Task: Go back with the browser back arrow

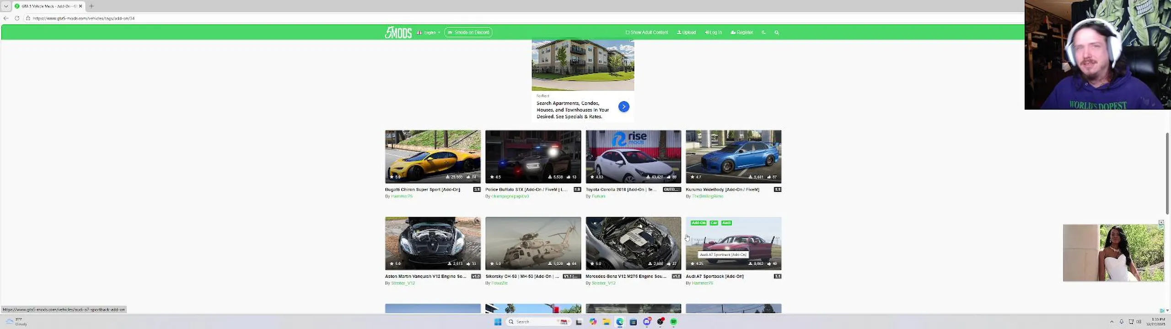Action: coord(6,18)
